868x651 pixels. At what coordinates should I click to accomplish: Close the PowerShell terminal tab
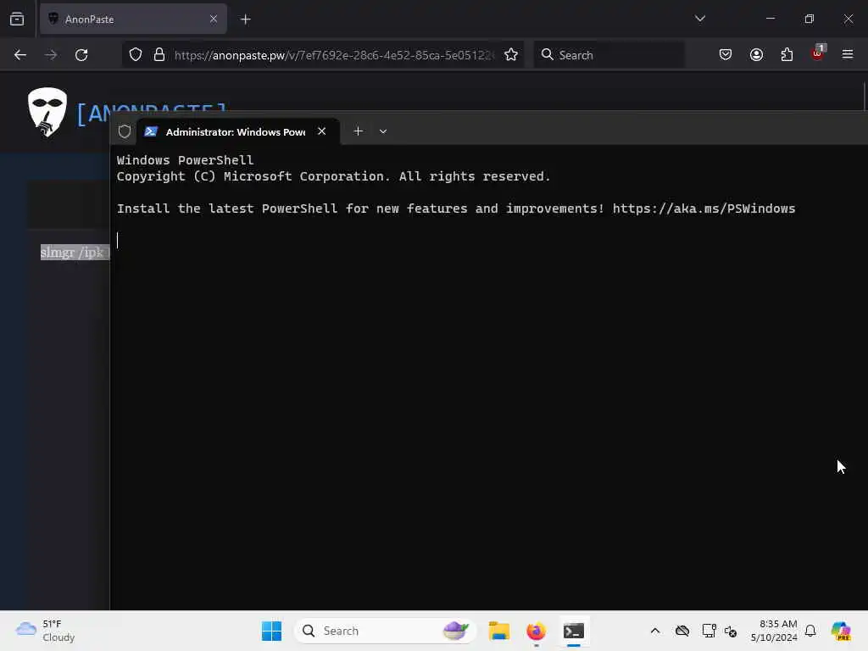pyautogui.click(x=321, y=131)
